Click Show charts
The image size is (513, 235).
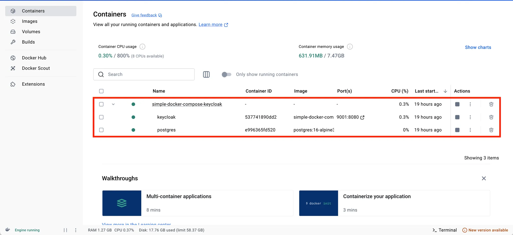[478, 47]
